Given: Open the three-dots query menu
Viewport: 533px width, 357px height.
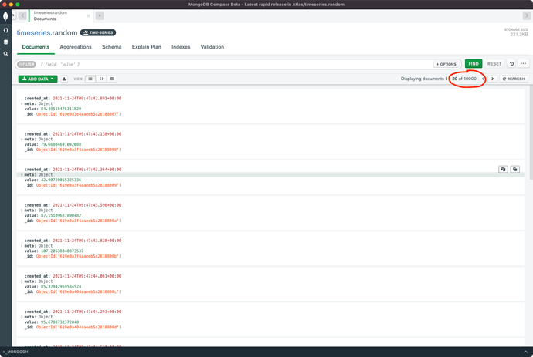Looking at the screenshot, I should point(523,64).
